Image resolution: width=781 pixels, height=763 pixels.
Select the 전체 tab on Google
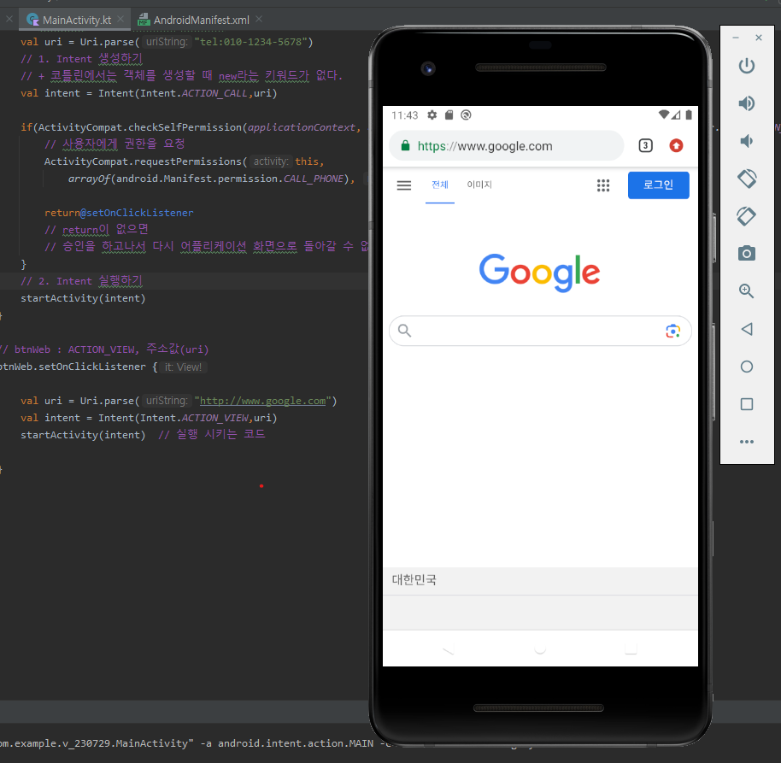click(440, 185)
